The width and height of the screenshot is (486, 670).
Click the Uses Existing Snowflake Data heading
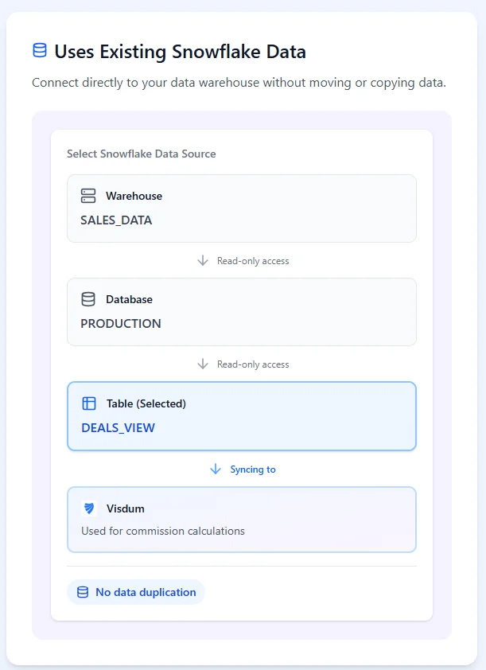[180, 52]
